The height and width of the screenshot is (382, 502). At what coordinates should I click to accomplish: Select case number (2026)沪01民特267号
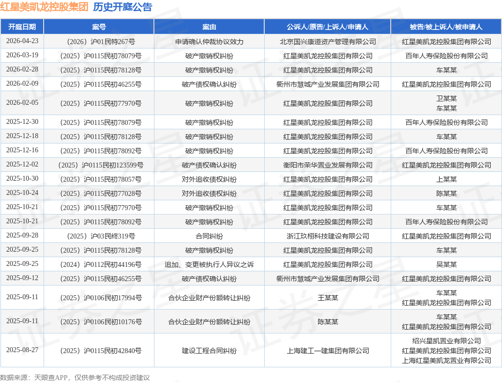click(101, 42)
